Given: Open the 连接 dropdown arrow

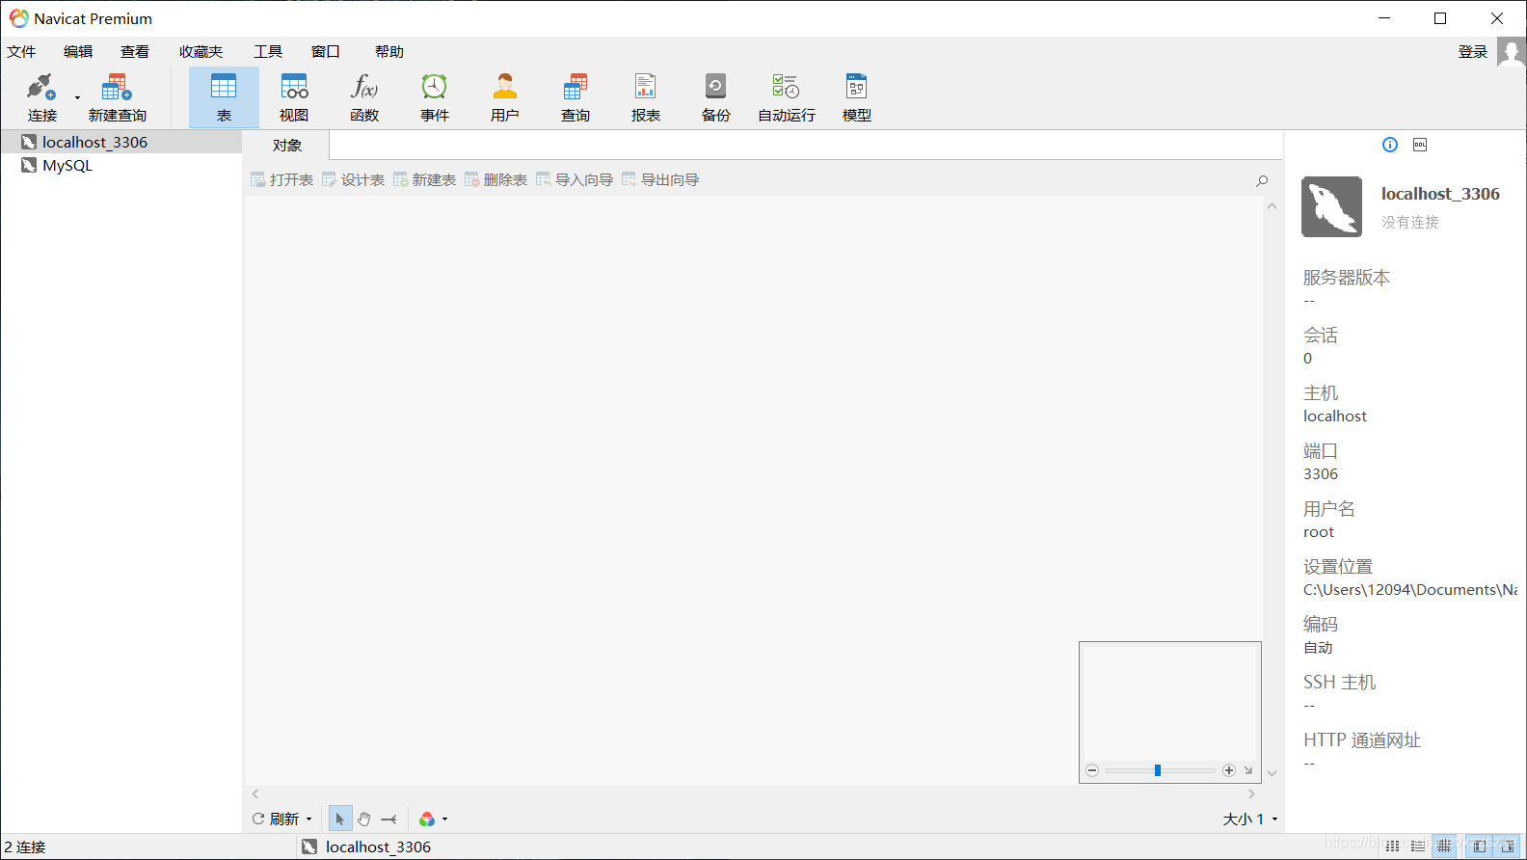Looking at the screenshot, I should pos(78,97).
